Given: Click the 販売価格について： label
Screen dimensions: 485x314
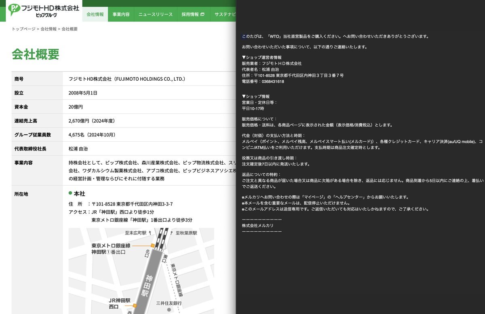Looking at the screenshot, I should [259, 119].
